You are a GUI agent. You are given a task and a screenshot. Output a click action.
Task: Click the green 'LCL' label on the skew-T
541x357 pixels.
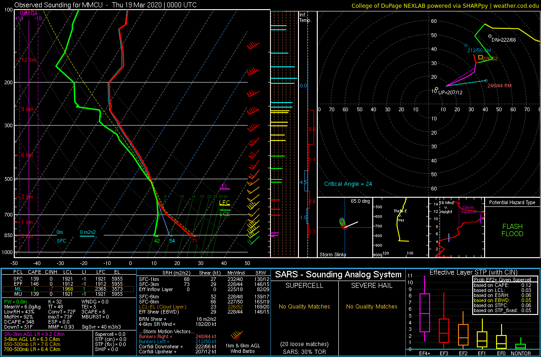[225, 214]
